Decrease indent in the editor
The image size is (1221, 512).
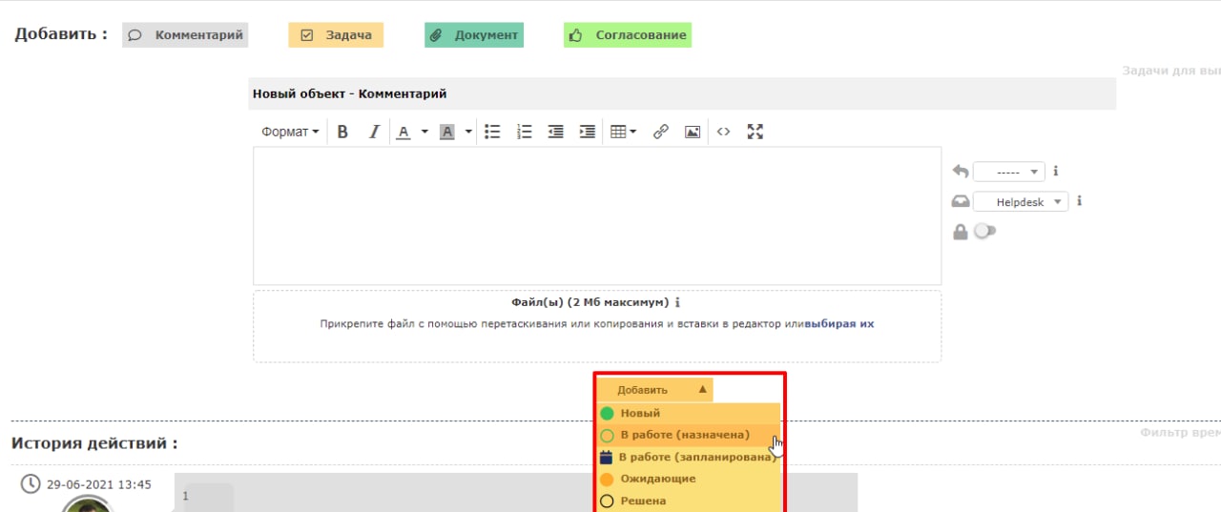click(555, 133)
